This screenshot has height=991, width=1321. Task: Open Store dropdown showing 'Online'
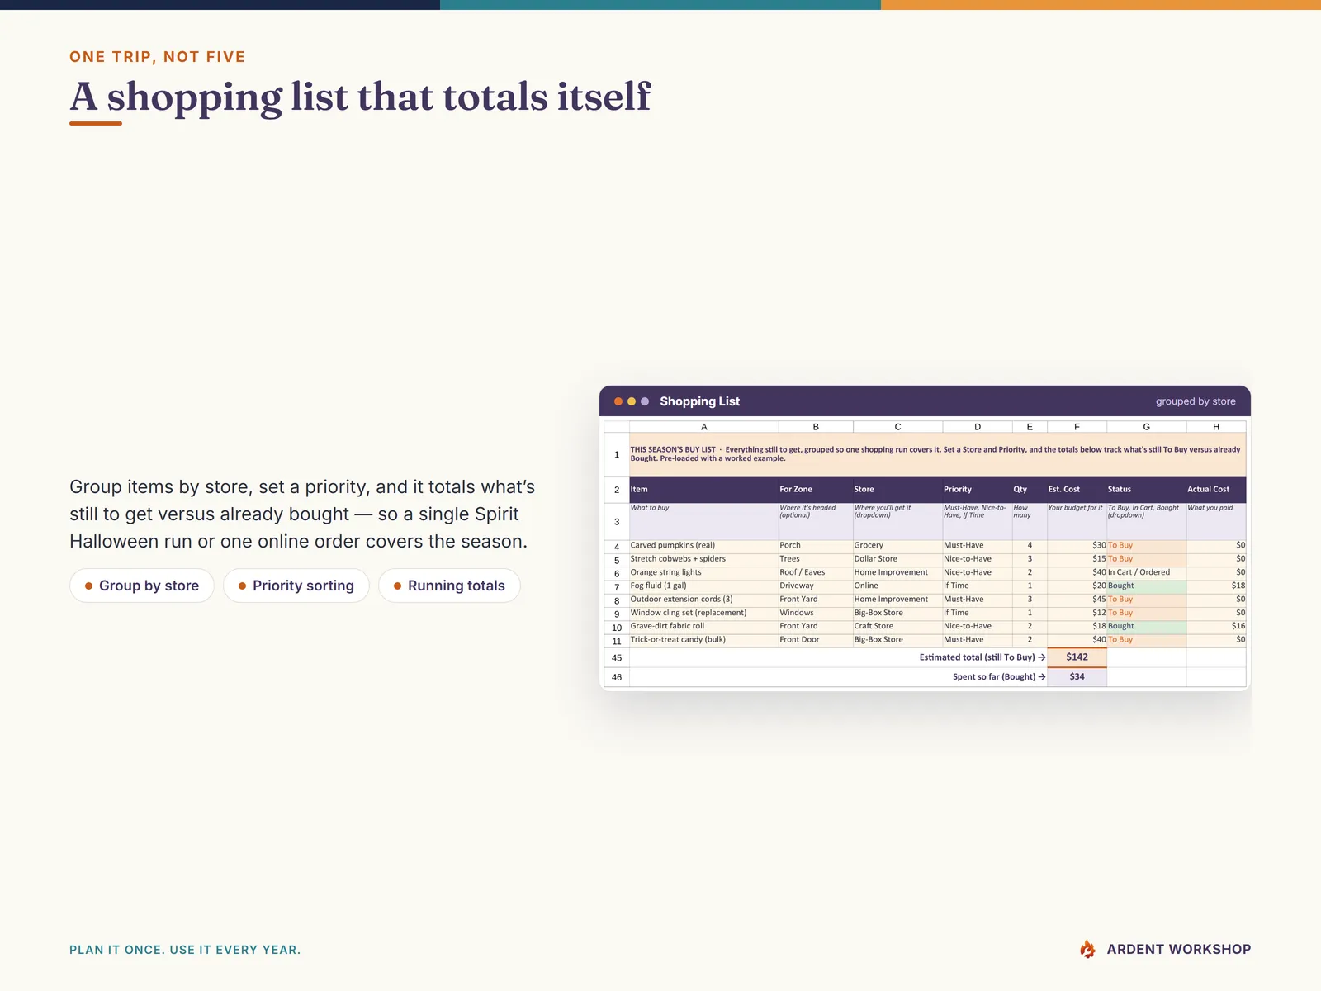pos(897,586)
